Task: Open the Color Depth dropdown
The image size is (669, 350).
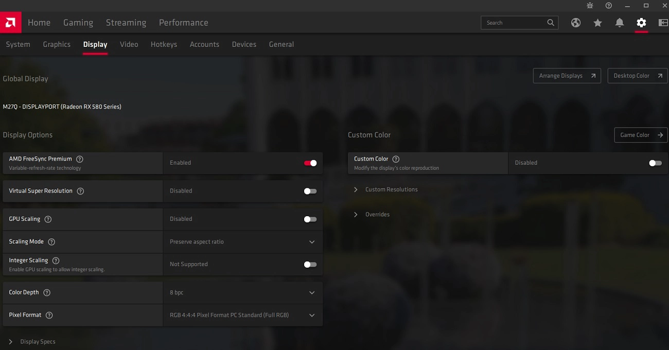Action: point(243,292)
